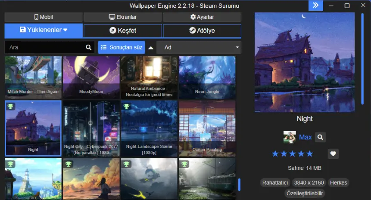
Task: Click the Sonuçları süz filter button
Action: pos(122,47)
